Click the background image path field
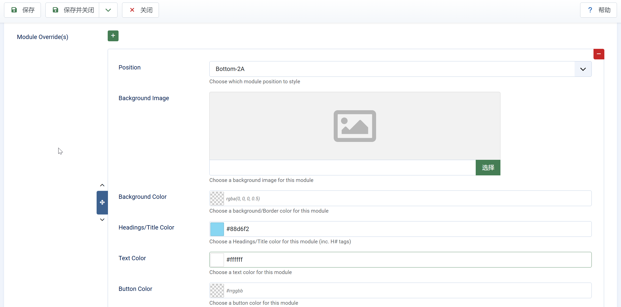Screen dimensions: 621x307 [342, 168]
